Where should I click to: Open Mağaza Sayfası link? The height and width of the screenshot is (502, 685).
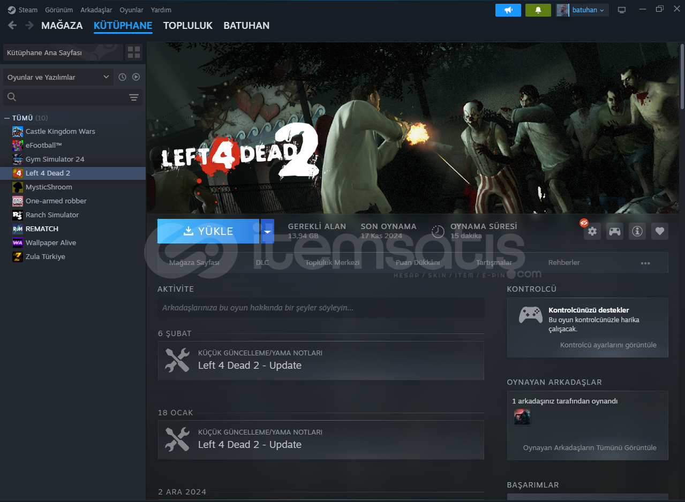[x=194, y=263]
